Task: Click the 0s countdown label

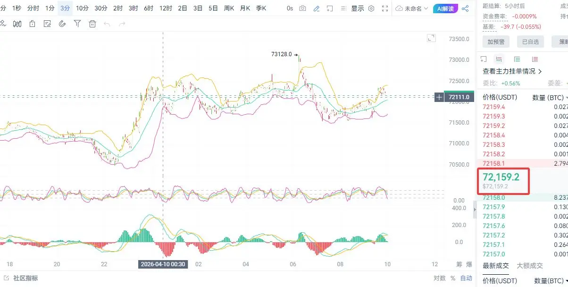Action: pyautogui.click(x=290, y=8)
